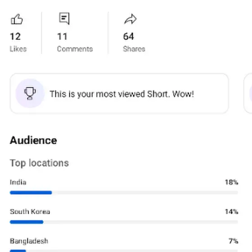Image resolution: width=252 pixels, height=252 pixels.
Task: Select the Bangladesh location label
Action: (29, 241)
